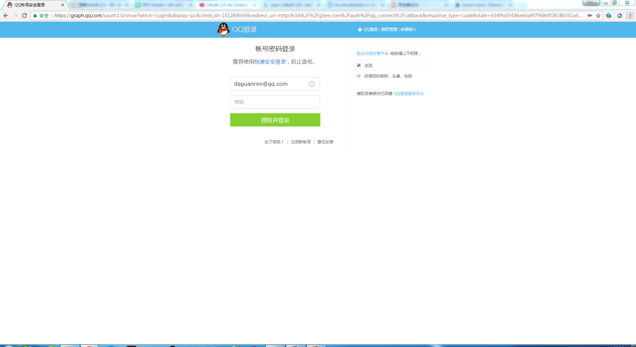Clear the account field with the X icon
Viewport: 636px width, 347px height.
tap(312, 84)
